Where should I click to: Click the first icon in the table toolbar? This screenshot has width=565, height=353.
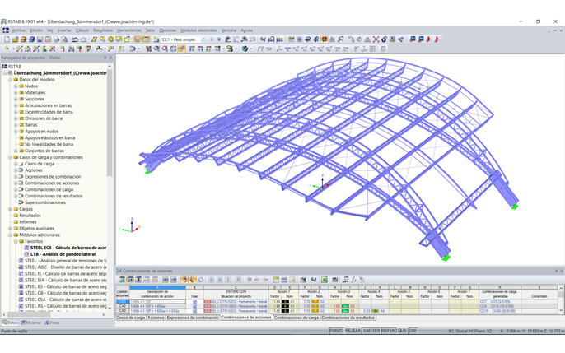(122, 280)
